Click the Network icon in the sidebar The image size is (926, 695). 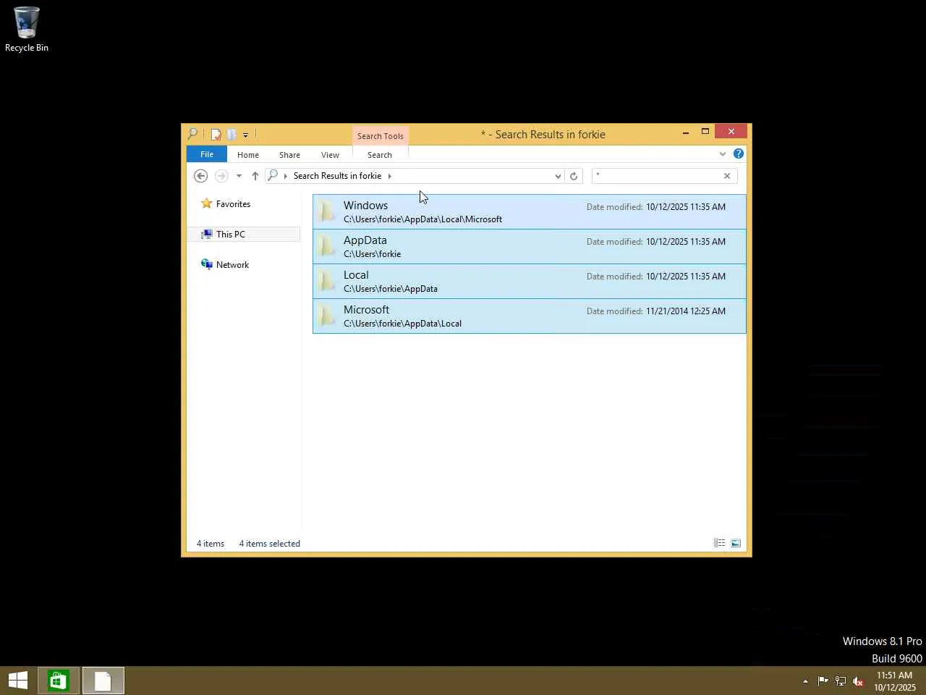coord(207,264)
